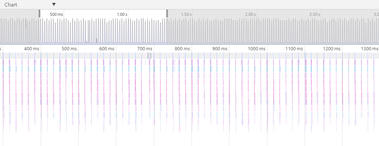The image size is (379, 146).
Task: Grab the left overview selection handle
Action: pos(39,14)
